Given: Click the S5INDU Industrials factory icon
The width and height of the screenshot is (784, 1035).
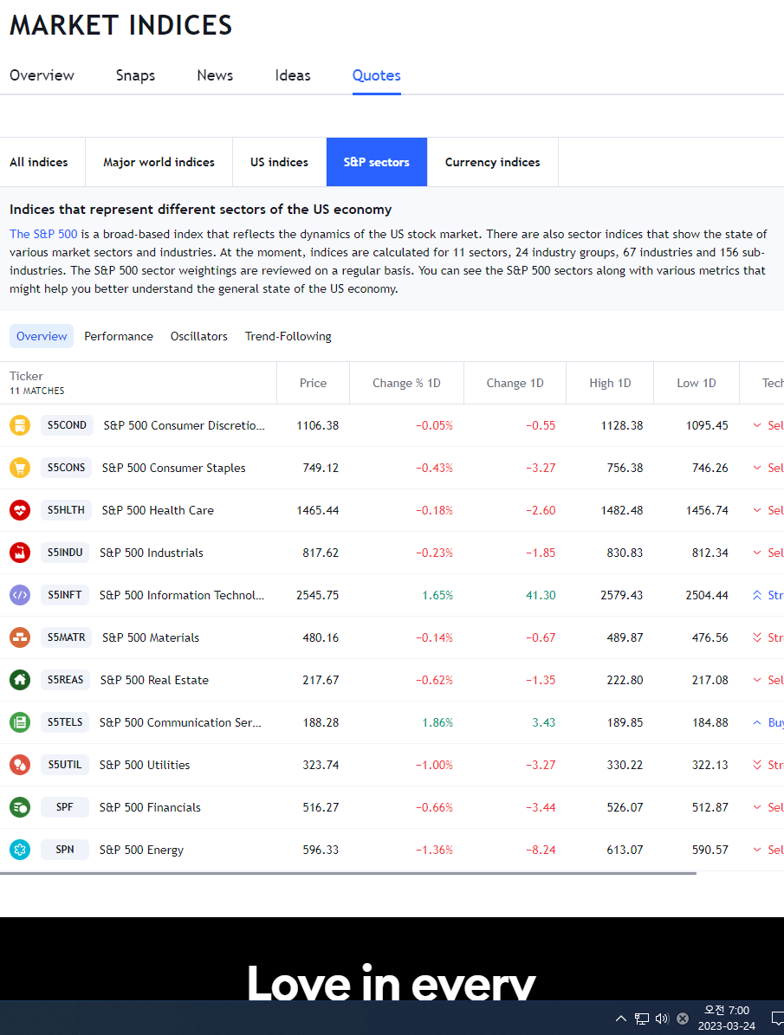Looking at the screenshot, I should (20, 553).
